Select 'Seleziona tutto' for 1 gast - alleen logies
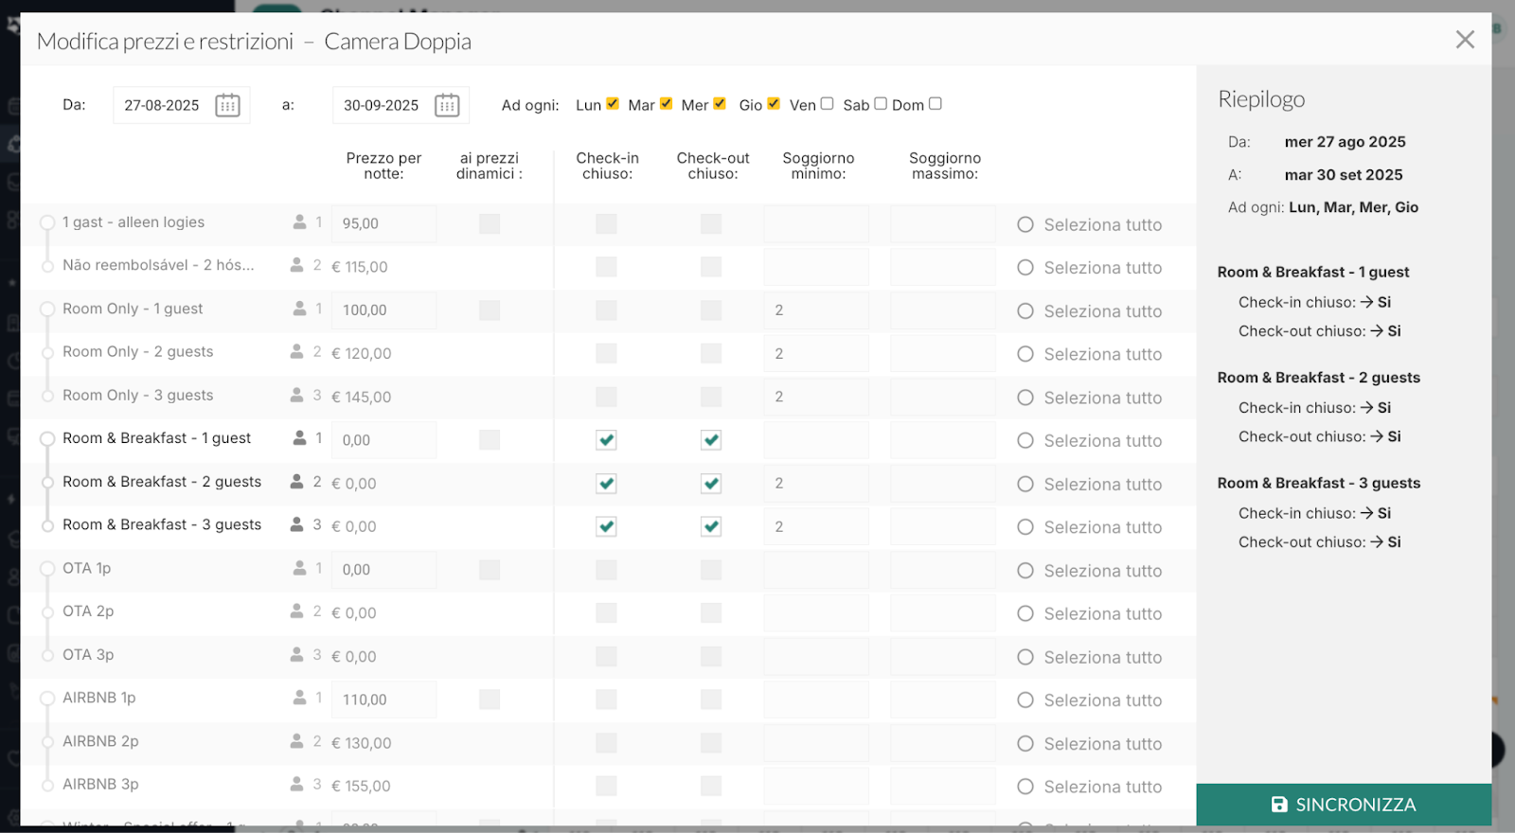 (x=1025, y=224)
